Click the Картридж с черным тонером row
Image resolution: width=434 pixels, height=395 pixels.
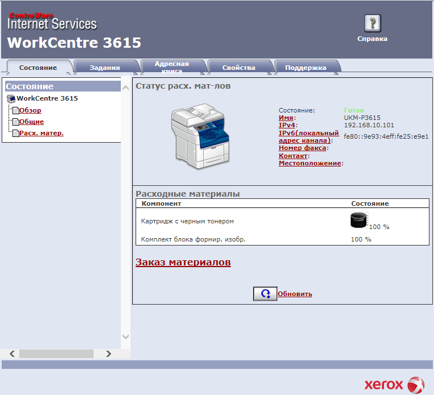283,221
